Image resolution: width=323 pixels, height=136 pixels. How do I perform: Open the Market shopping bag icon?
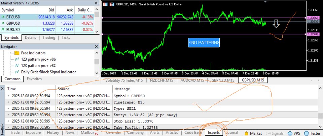click(x=246, y=133)
